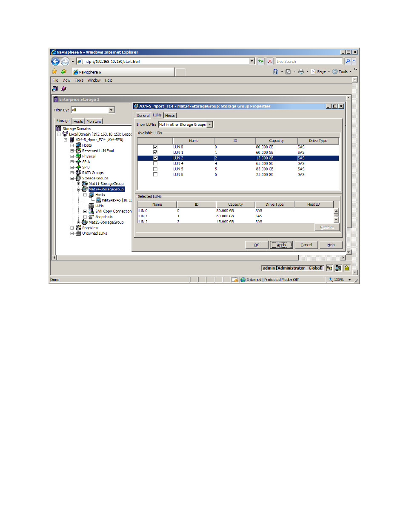406x525 pixels.
Task: Check the LUN 6 checkbox
Action: tap(155, 174)
